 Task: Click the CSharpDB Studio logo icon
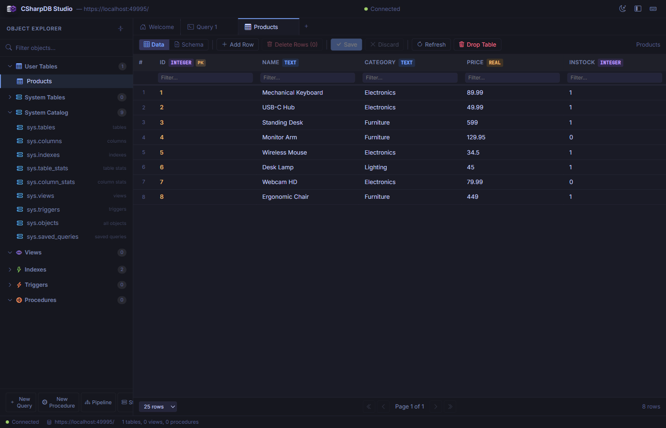click(10, 9)
